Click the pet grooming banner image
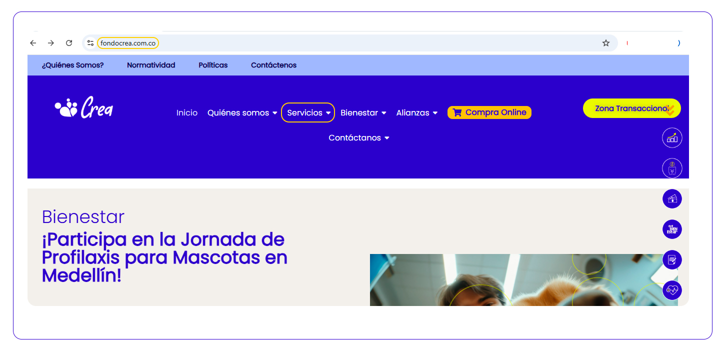727x348 pixels. 523,280
